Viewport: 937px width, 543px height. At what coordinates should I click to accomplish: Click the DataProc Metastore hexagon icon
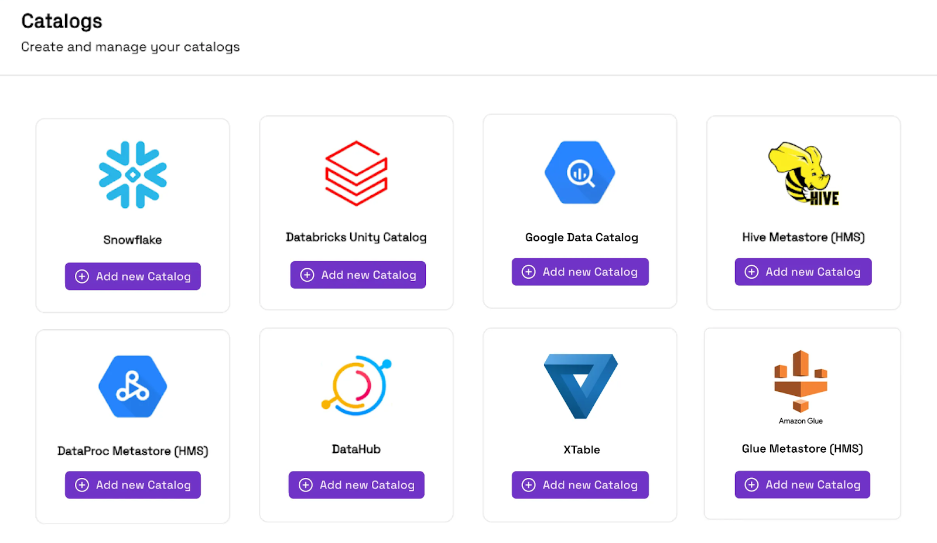[x=133, y=387]
